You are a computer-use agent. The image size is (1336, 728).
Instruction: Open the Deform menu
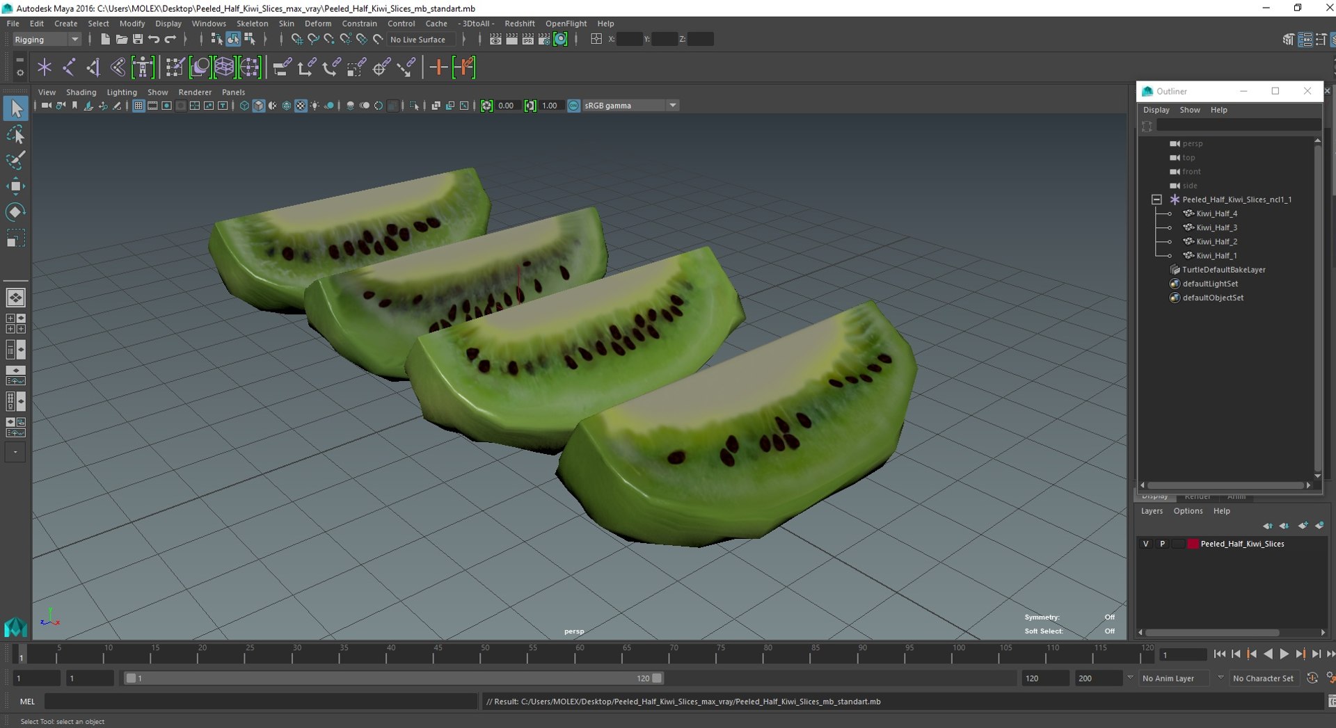(x=318, y=23)
